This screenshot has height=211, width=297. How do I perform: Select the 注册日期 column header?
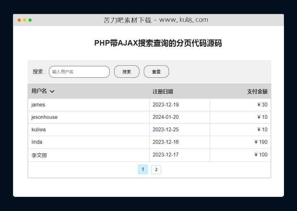coord(163,91)
